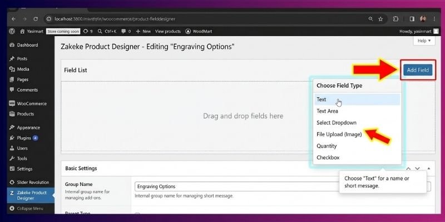Choose Text field type
This screenshot has height=222, width=445.
pyautogui.click(x=357, y=99)
